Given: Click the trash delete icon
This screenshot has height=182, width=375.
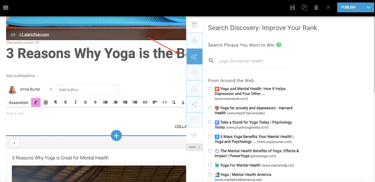Looking at the screenshot, I should click(316, 8).
